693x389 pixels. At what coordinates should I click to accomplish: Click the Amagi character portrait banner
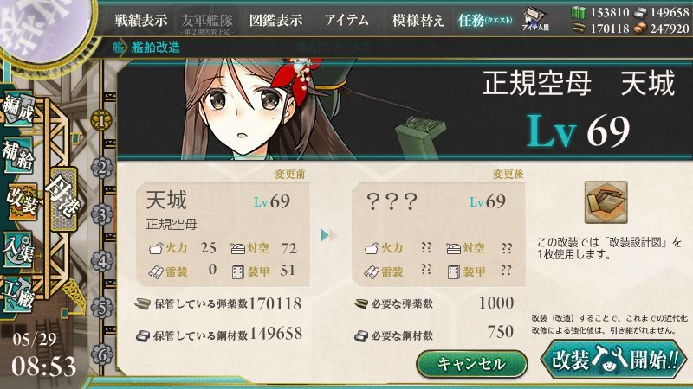coord(405,110)
